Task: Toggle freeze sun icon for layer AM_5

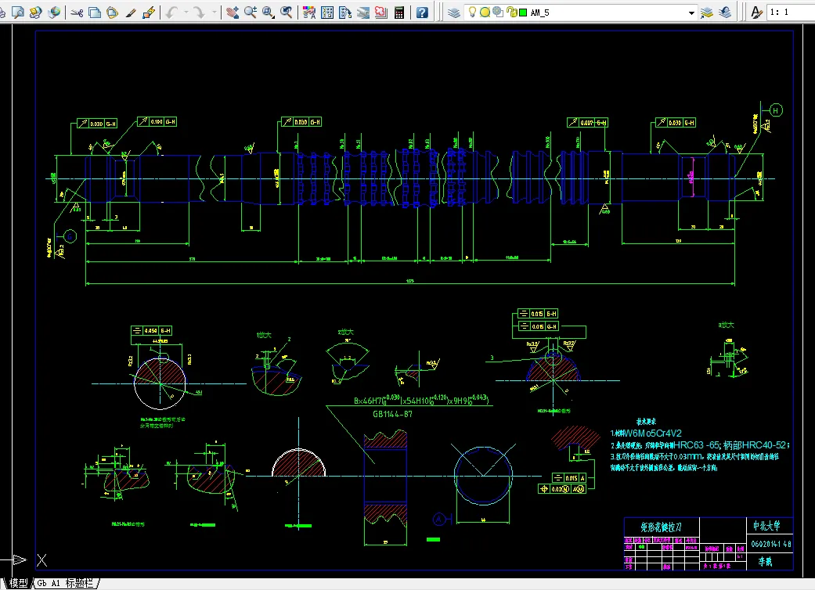Action: pos(485,13)
